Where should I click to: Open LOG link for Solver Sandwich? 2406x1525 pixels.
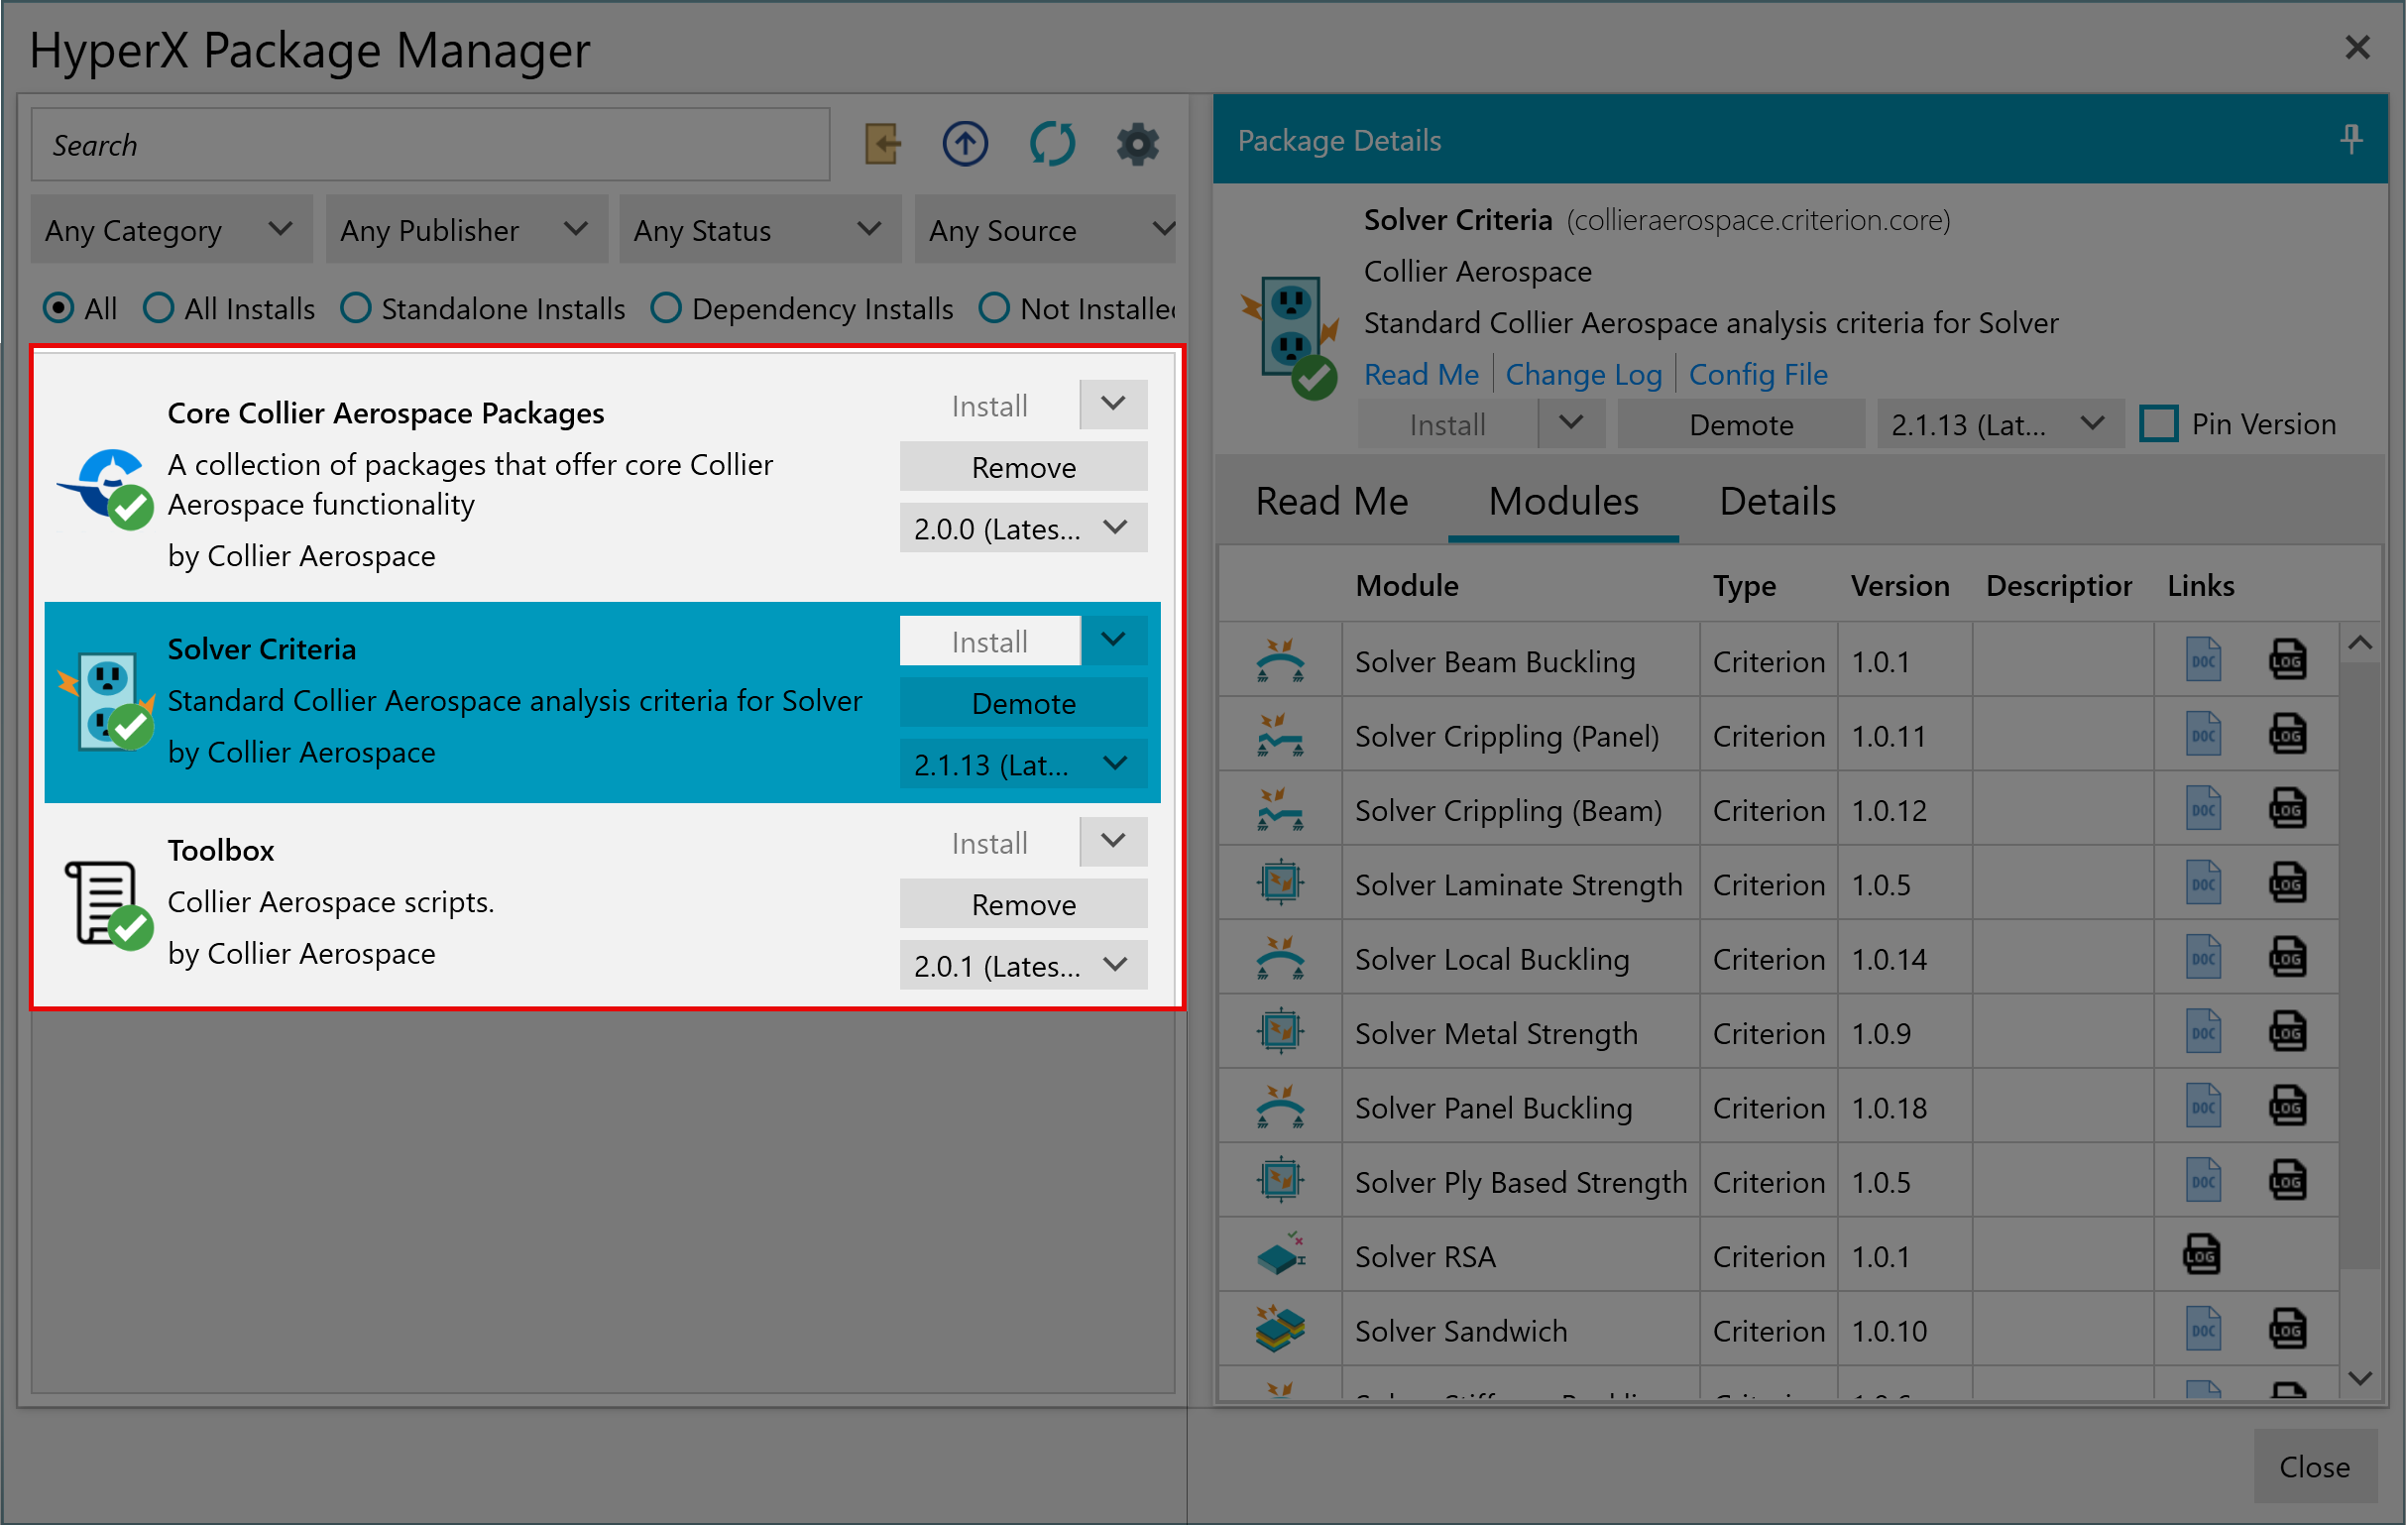coord(2287,1329)
